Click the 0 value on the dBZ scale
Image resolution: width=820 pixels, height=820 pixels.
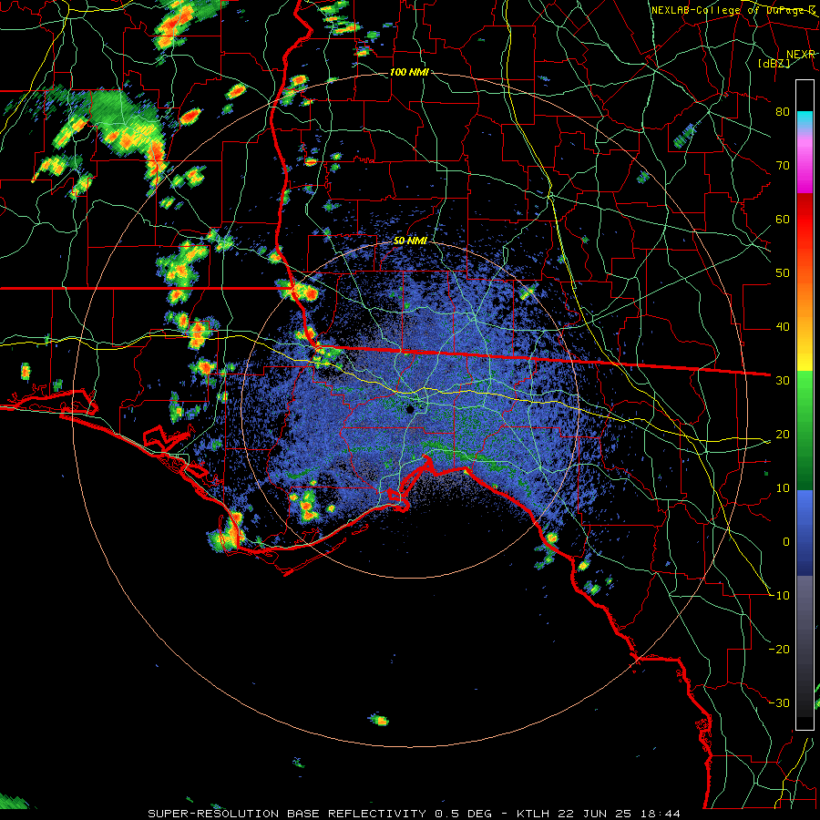[786, 542]
